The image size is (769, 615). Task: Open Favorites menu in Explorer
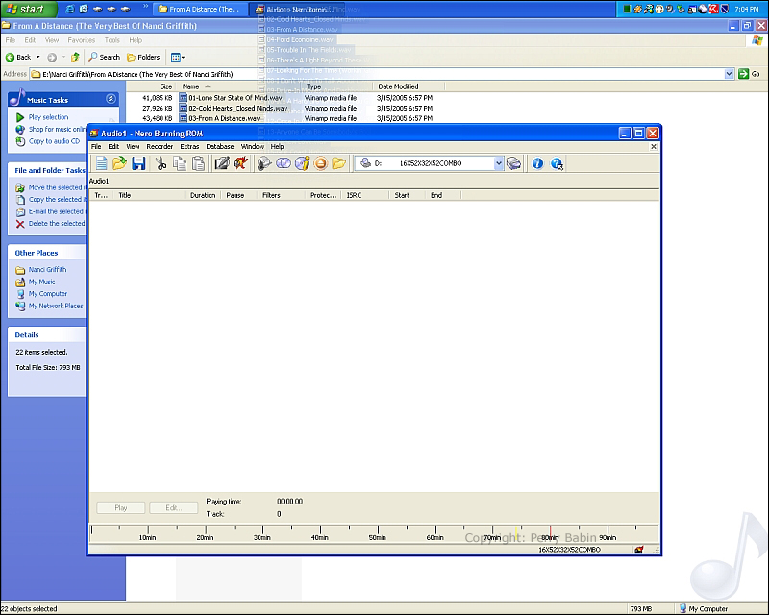coord(82,40)
